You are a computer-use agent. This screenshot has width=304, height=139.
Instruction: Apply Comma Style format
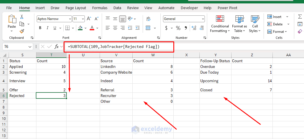186,28
